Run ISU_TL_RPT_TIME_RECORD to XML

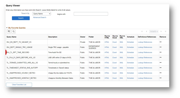(x=121, y=52)
